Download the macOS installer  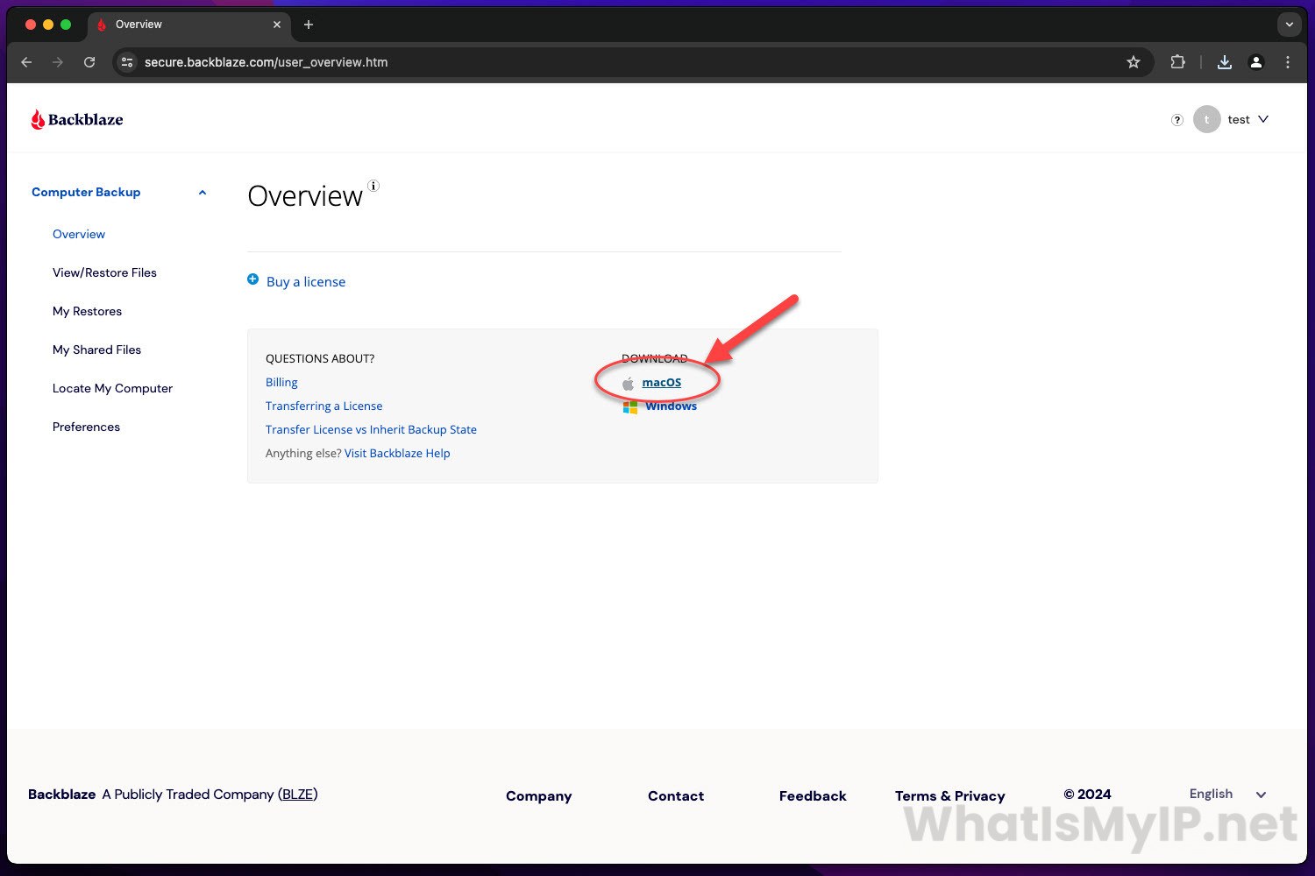click(661, 382)
